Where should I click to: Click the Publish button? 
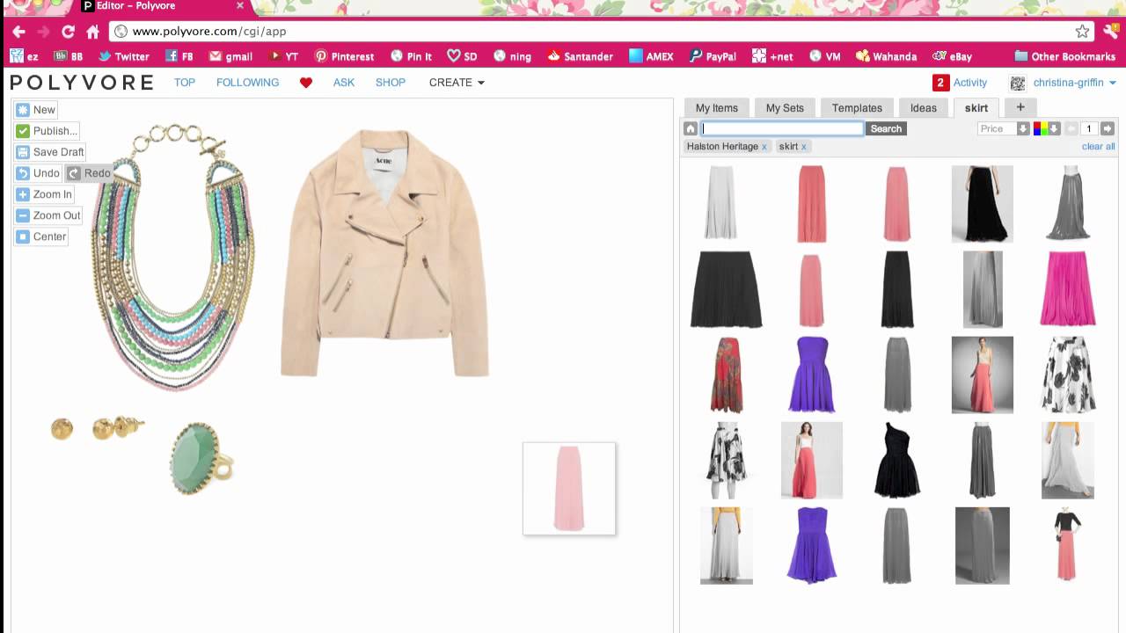tap(47, 131)
